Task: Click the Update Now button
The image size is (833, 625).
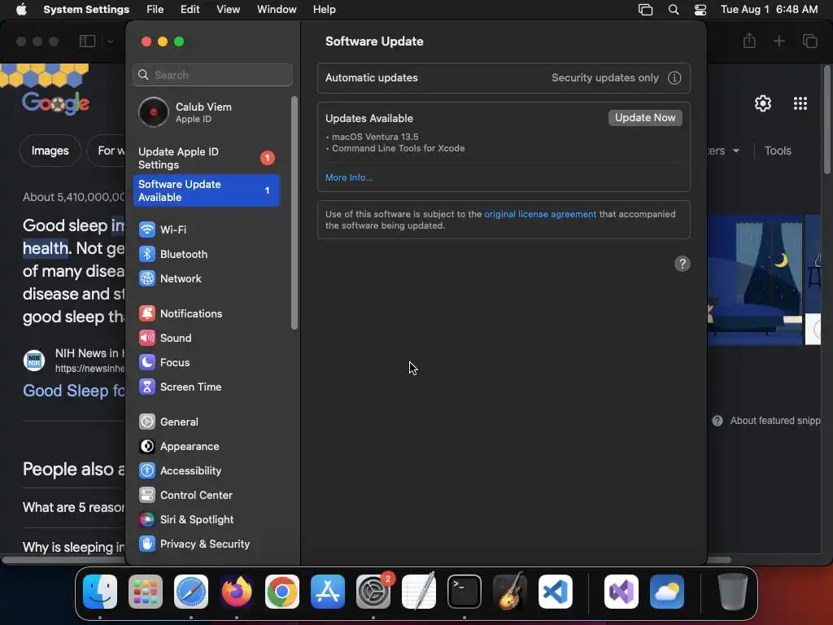Action: [645, 118]
